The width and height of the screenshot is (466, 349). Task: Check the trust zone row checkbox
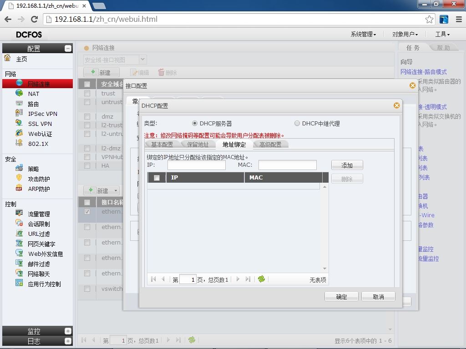pos(87,94)
